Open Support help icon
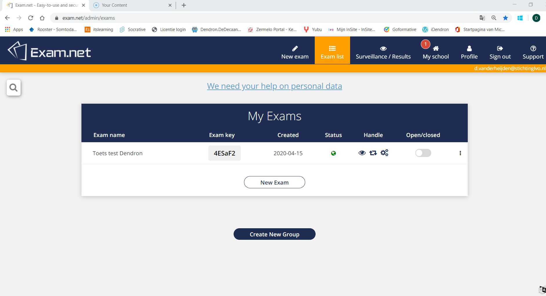The width and height of the screenshot is (546, 296). point(533,48)
